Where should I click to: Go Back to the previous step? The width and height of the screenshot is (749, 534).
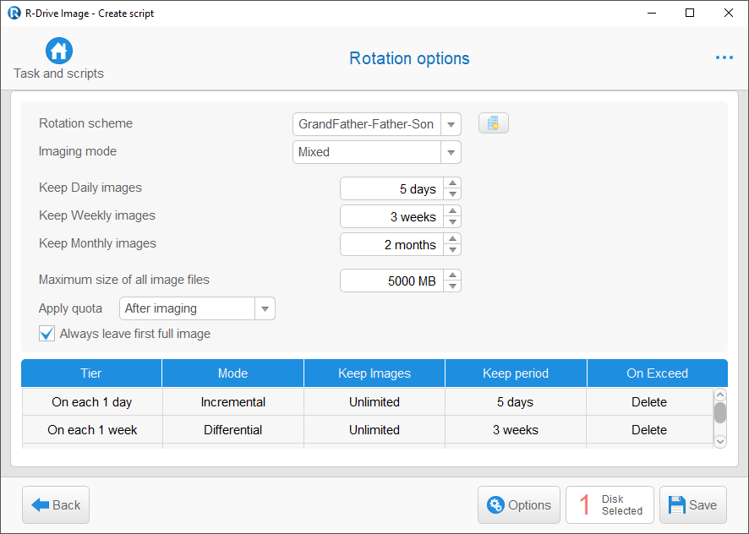pyautogui.click(x=56, y=505)
